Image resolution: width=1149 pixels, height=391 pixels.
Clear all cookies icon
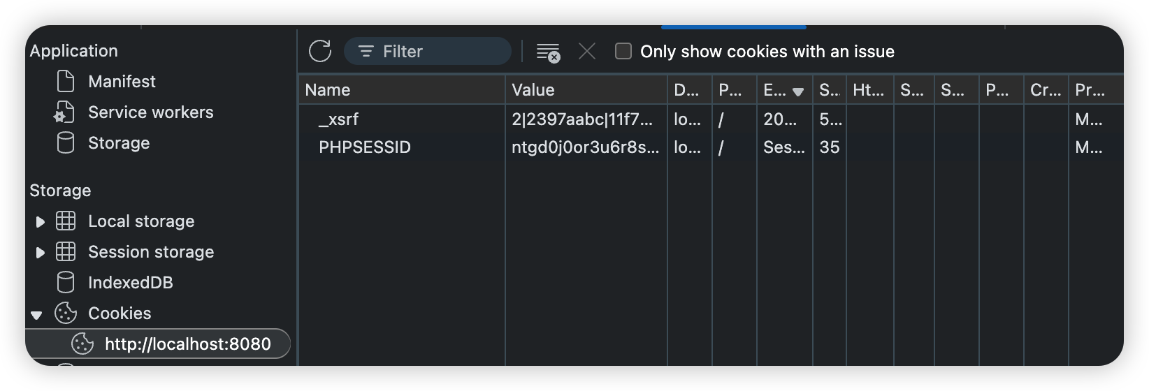click(548, 52)
